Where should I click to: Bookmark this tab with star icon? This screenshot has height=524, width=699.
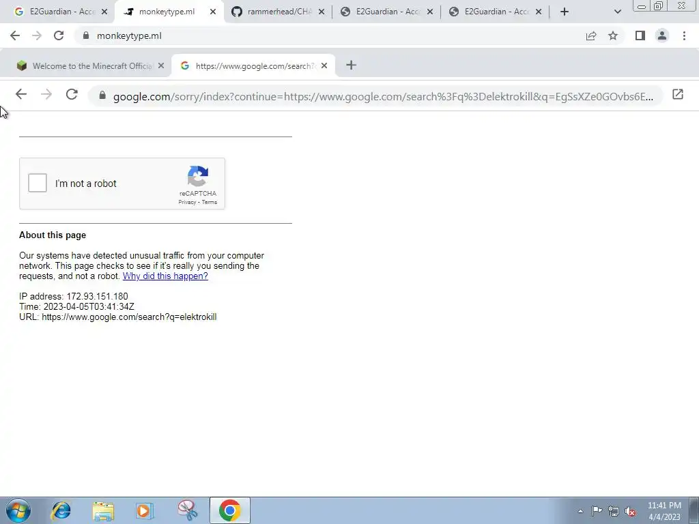coord(613,35)
